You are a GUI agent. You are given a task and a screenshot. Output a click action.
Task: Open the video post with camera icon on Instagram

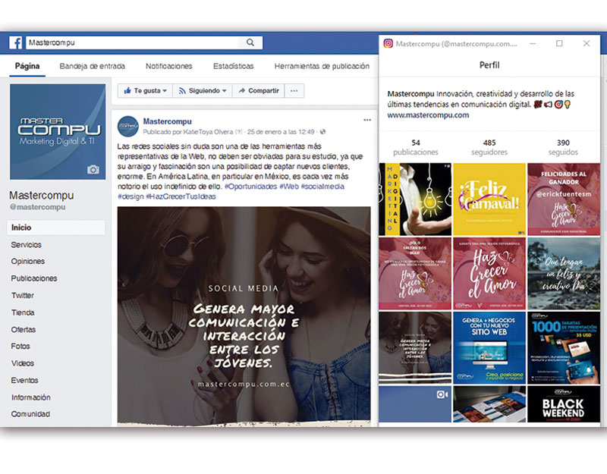coord(415,404)
